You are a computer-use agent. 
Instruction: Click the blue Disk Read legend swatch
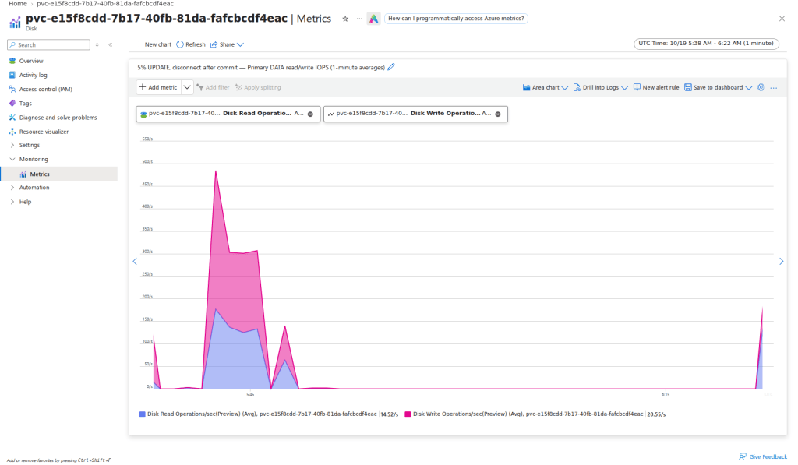tap(143, 414)
